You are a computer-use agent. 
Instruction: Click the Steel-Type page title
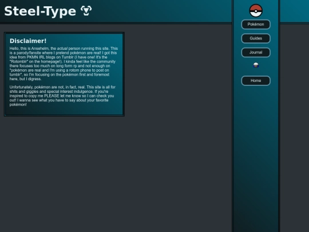[40, 11]
